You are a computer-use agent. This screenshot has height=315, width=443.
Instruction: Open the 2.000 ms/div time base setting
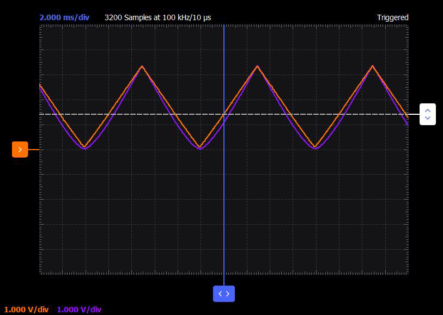(64, 17)
